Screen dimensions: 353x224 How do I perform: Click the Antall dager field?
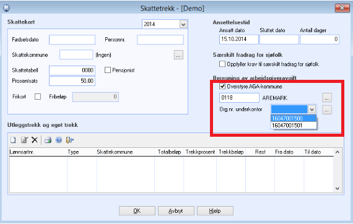[320, 40]
